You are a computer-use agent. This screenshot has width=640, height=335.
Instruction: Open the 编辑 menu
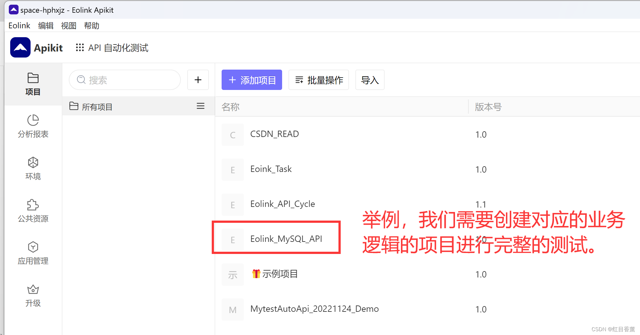click(x=46, y=25)
